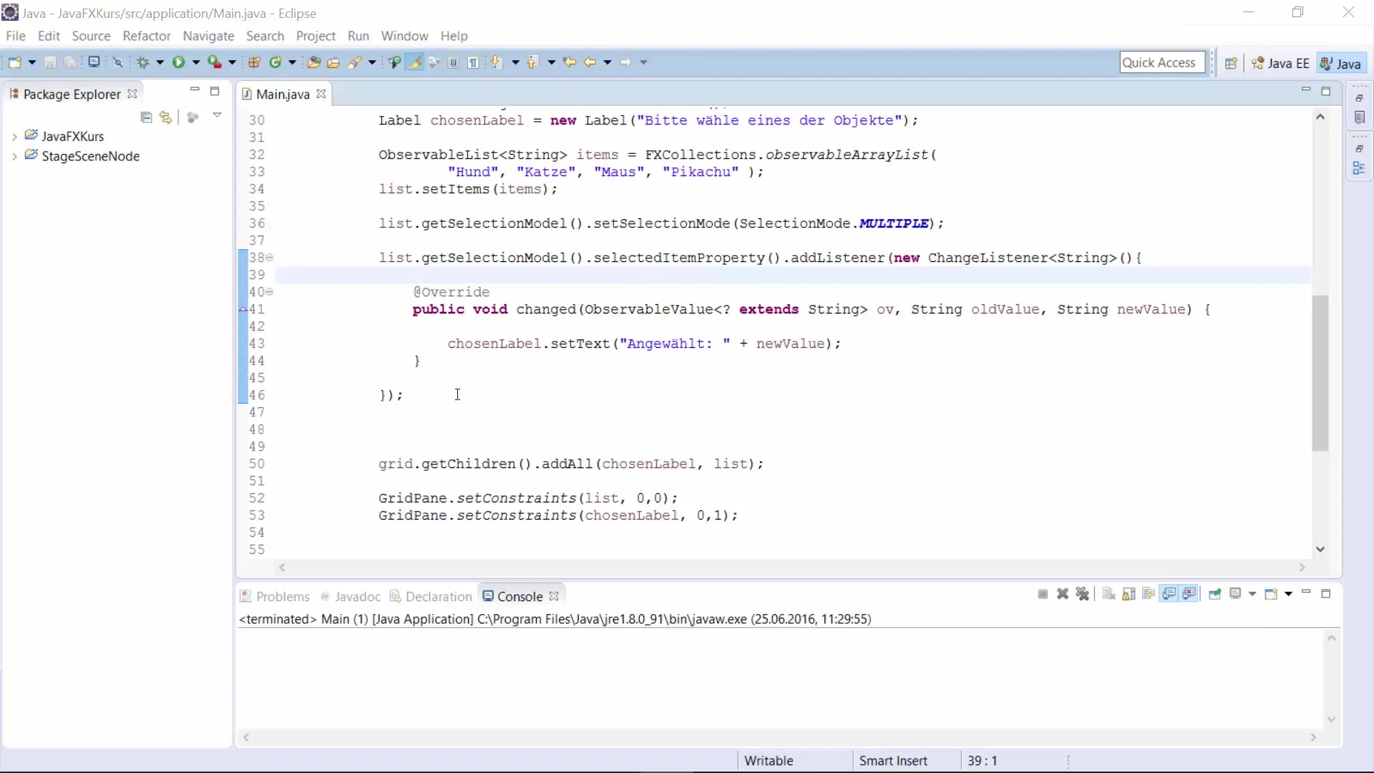The height and width of the screenshot is (773, 1374).
Task: Open the Source menu
Action: 91,36
